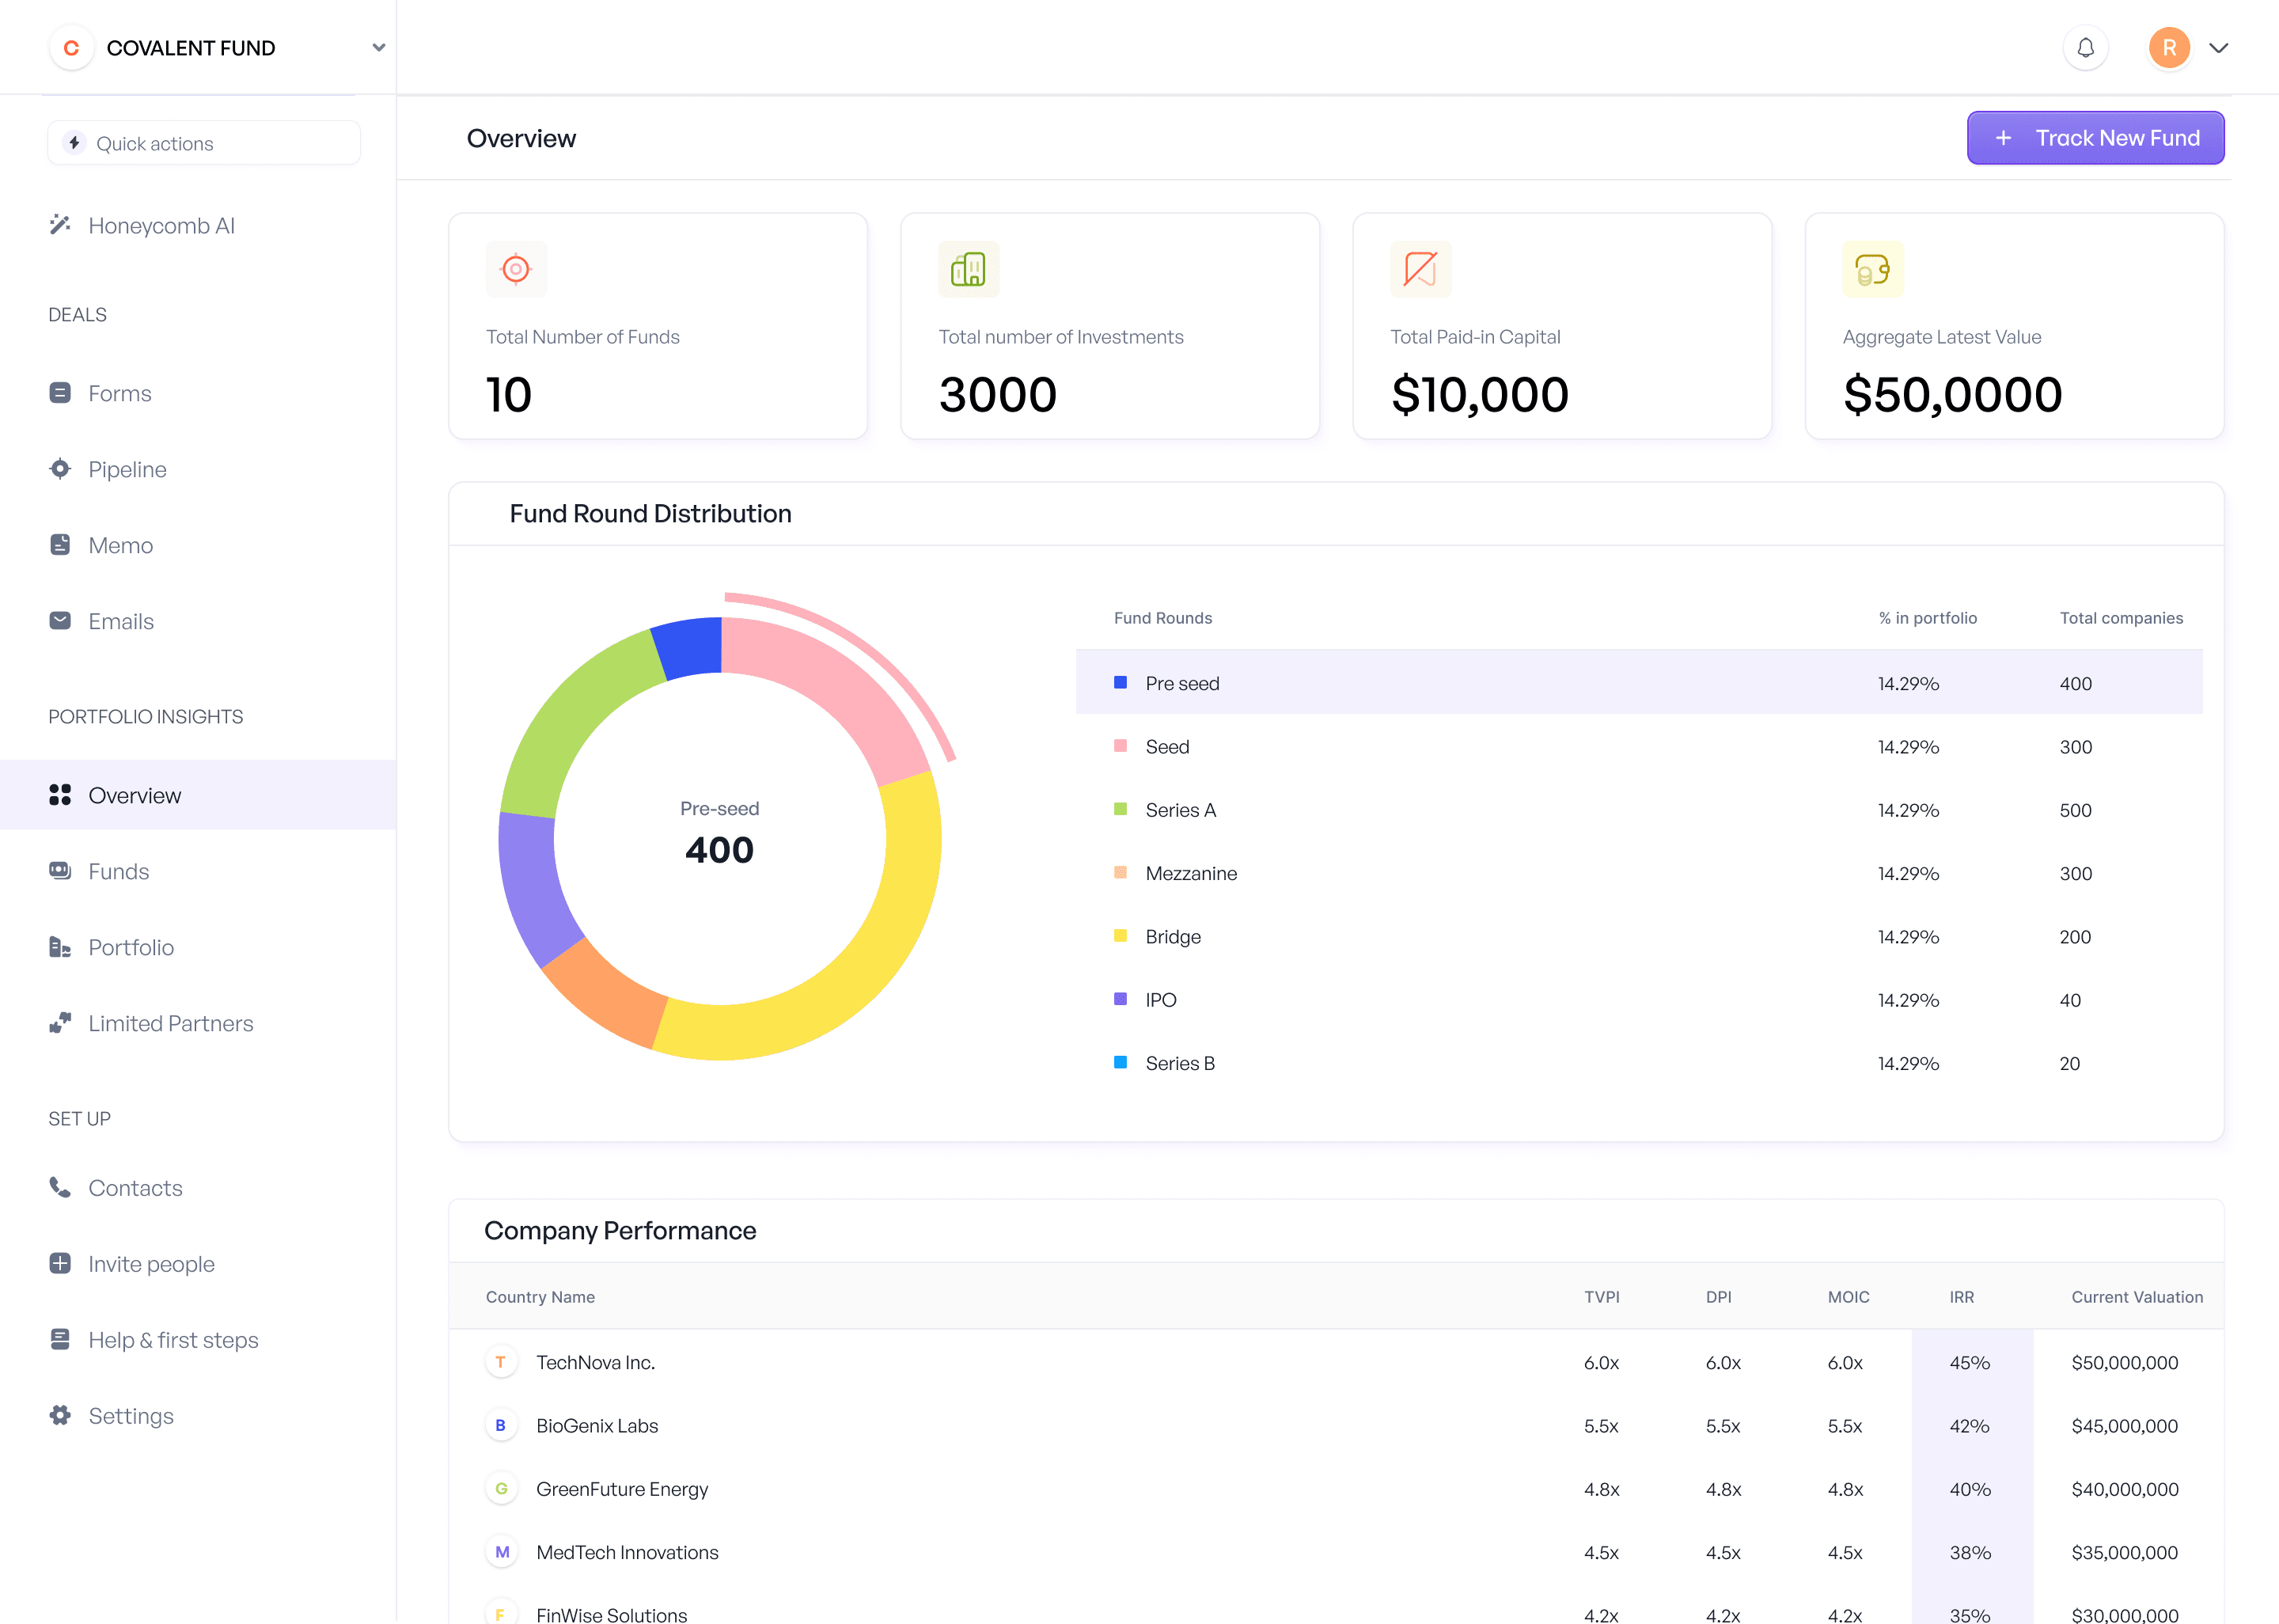Click the Total companies column header
The image size is (2279, 1624).
click(2121, 618)
